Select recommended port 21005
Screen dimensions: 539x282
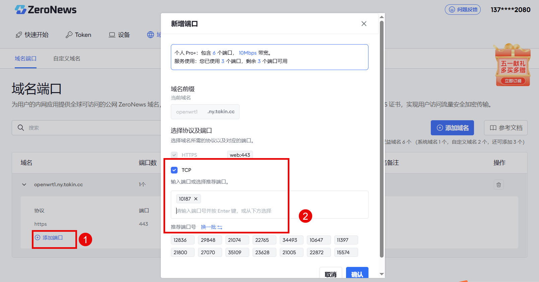coord(291,253)
